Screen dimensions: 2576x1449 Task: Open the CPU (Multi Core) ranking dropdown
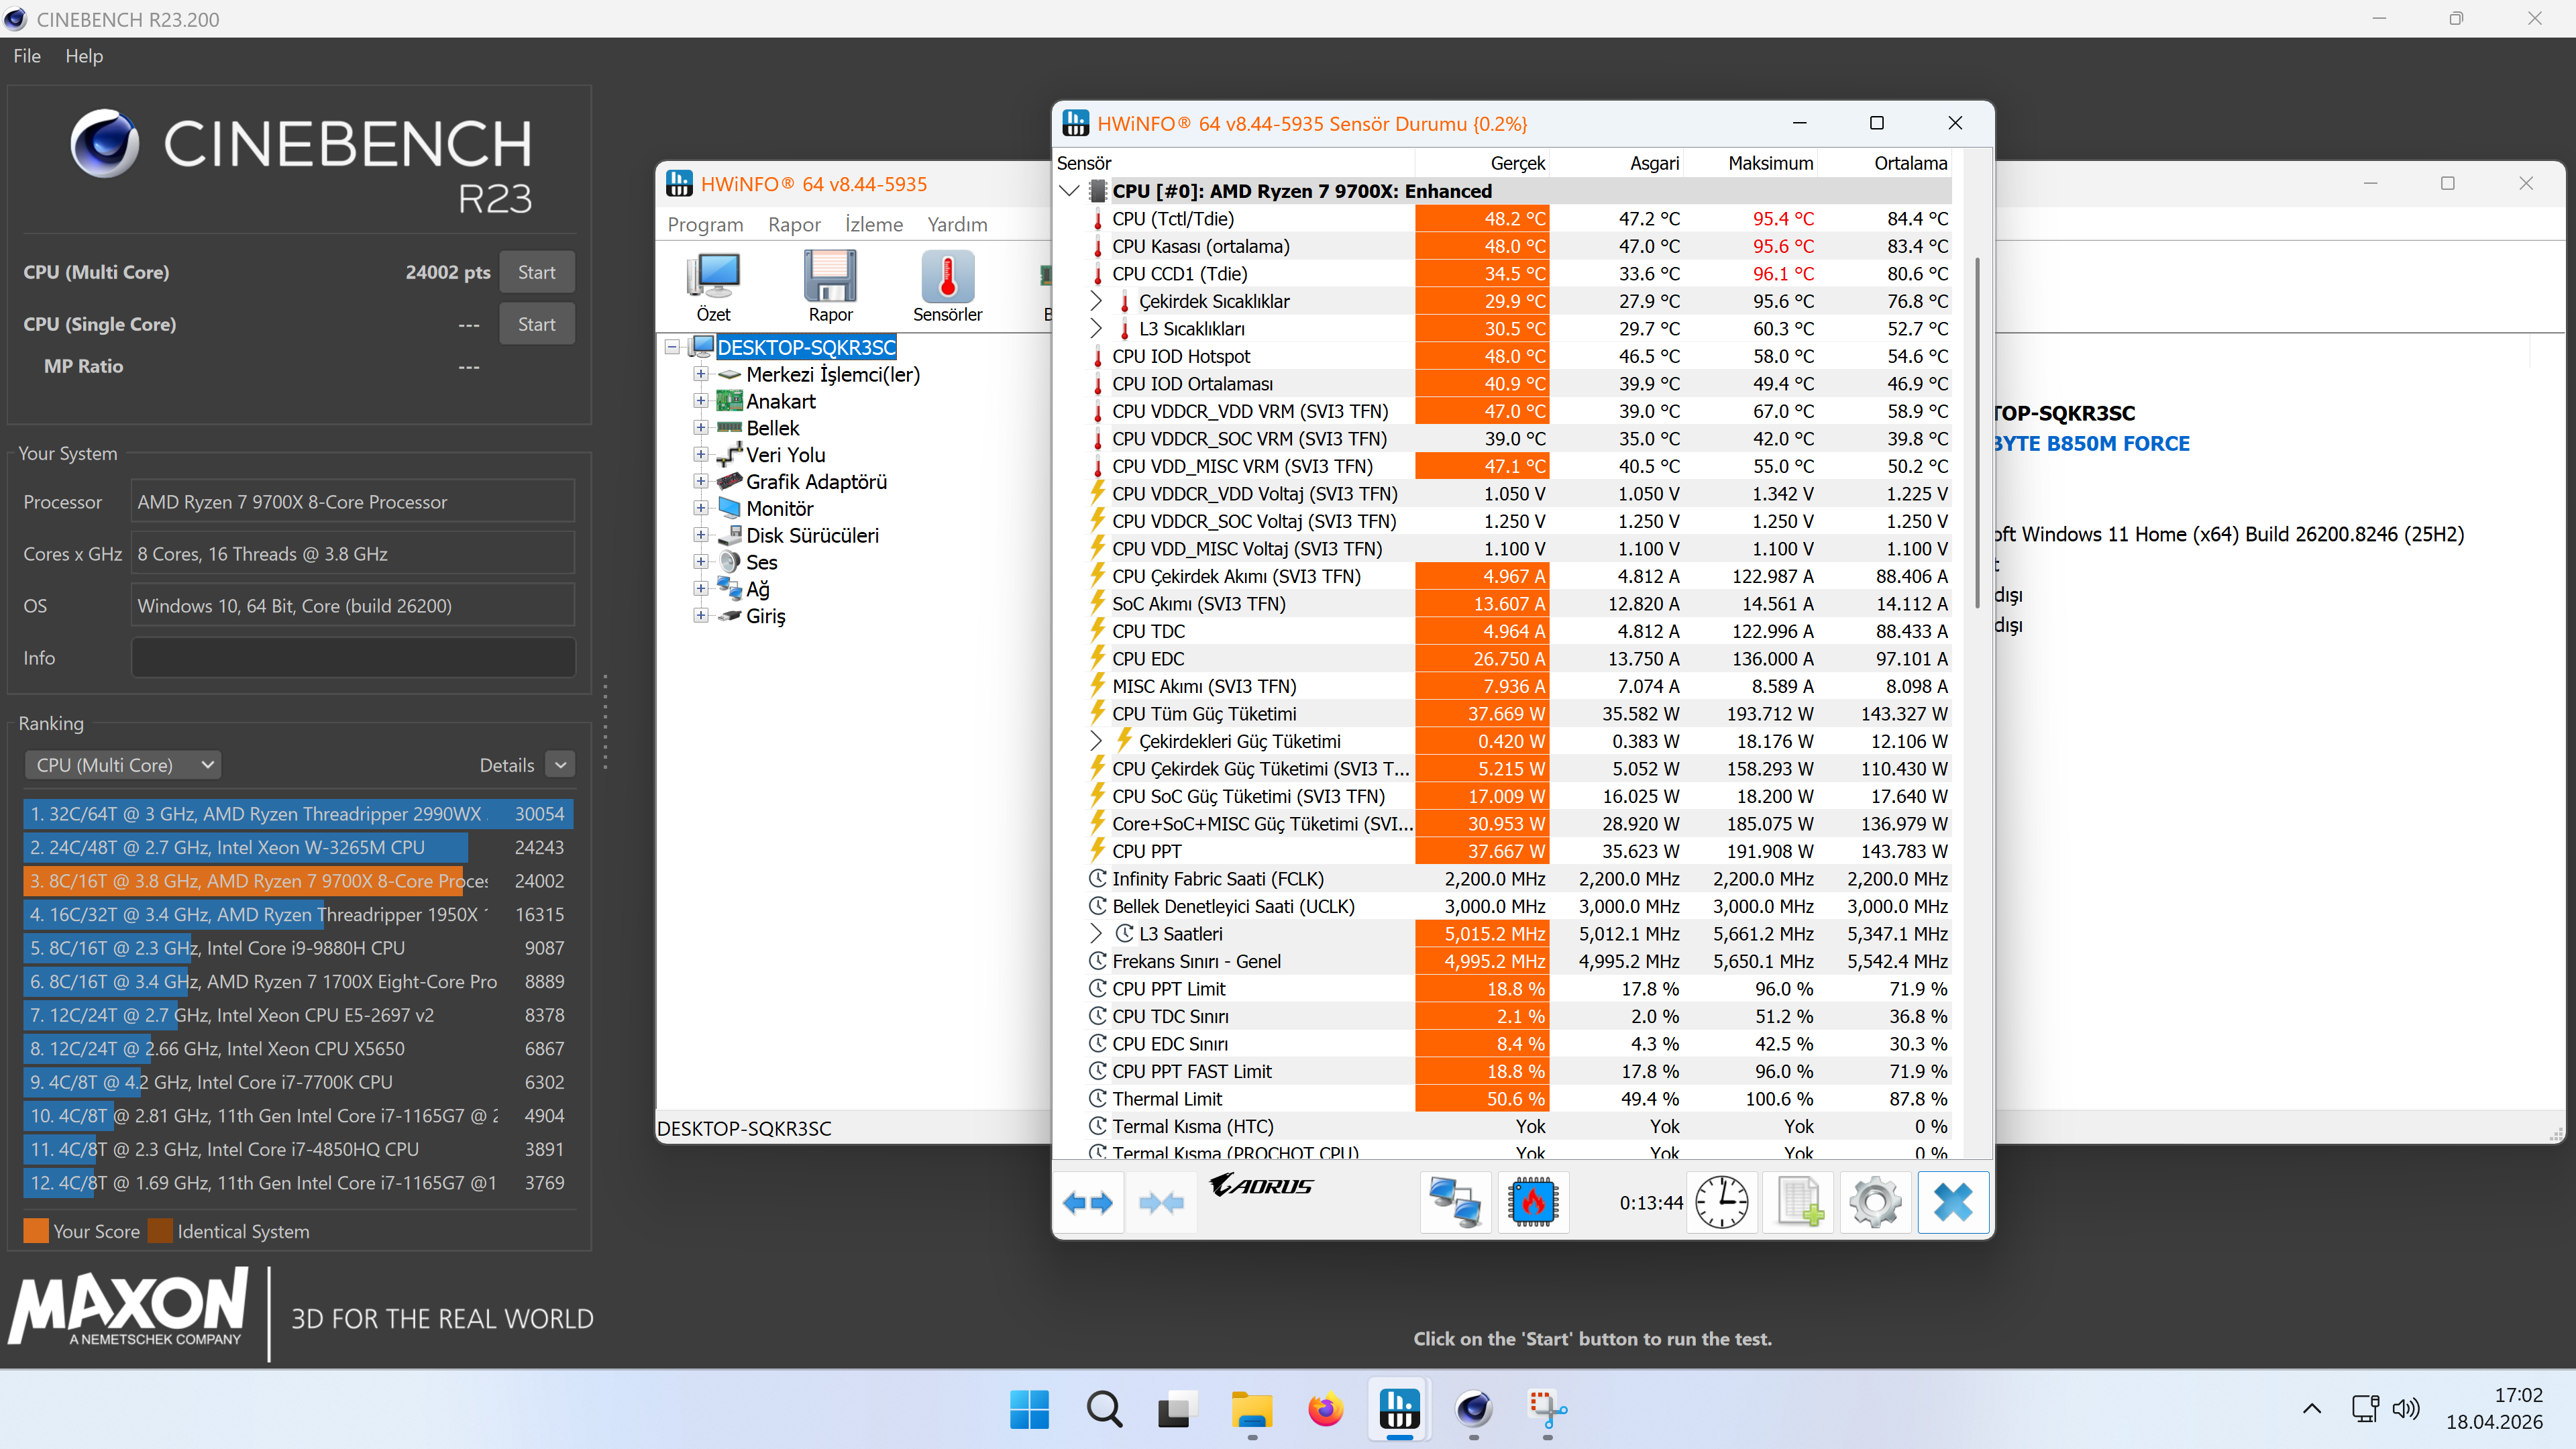pyautogui.click(x=123, y=765)
